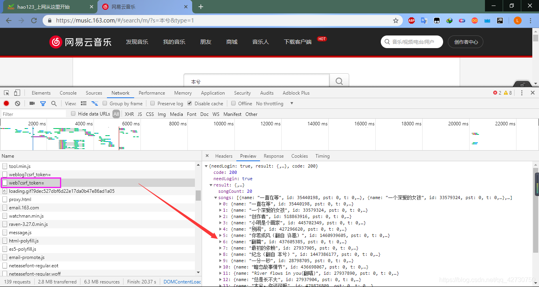Image resolution: width=539 pixels, height=287 pixels.
Task: Click the browser back arrow
Action: (x=9, y=20)
